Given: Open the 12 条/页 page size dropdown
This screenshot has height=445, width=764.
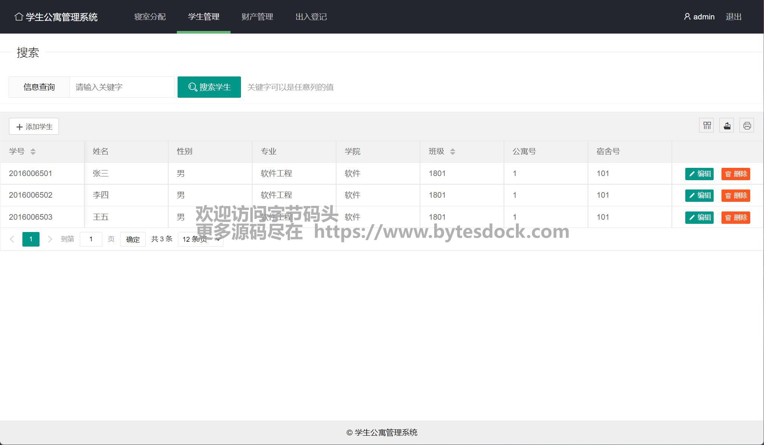Looking at the screenshot, I should tap(201, 239).
